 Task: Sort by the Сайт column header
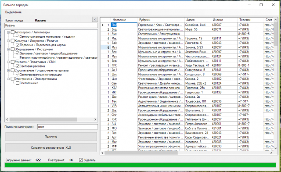(x=268, y=20)
